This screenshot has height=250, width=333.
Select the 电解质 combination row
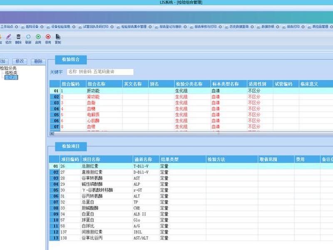pyautogui.click(x=191, y=115)
